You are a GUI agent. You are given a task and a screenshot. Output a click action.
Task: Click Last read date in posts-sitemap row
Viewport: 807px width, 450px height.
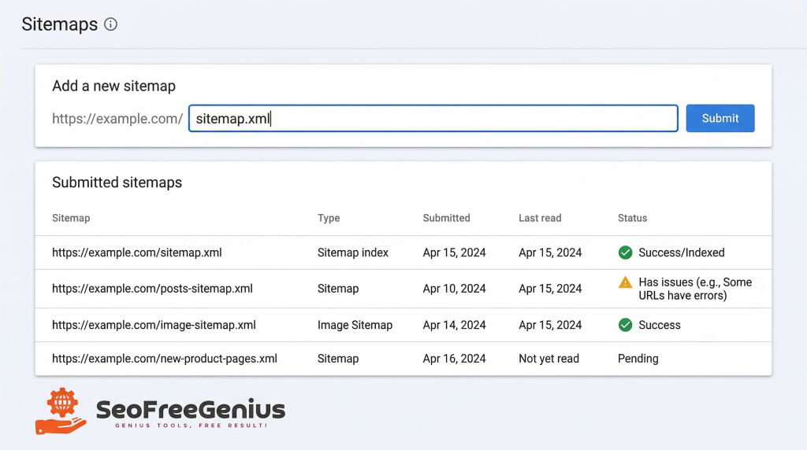tap(550, 289)
